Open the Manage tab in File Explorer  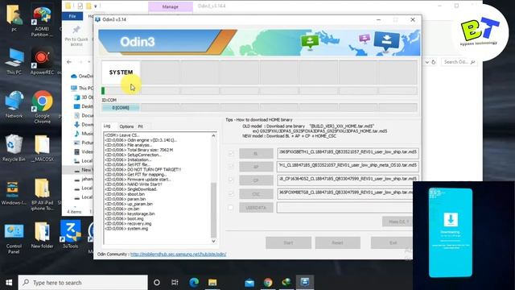pos(170,6)
